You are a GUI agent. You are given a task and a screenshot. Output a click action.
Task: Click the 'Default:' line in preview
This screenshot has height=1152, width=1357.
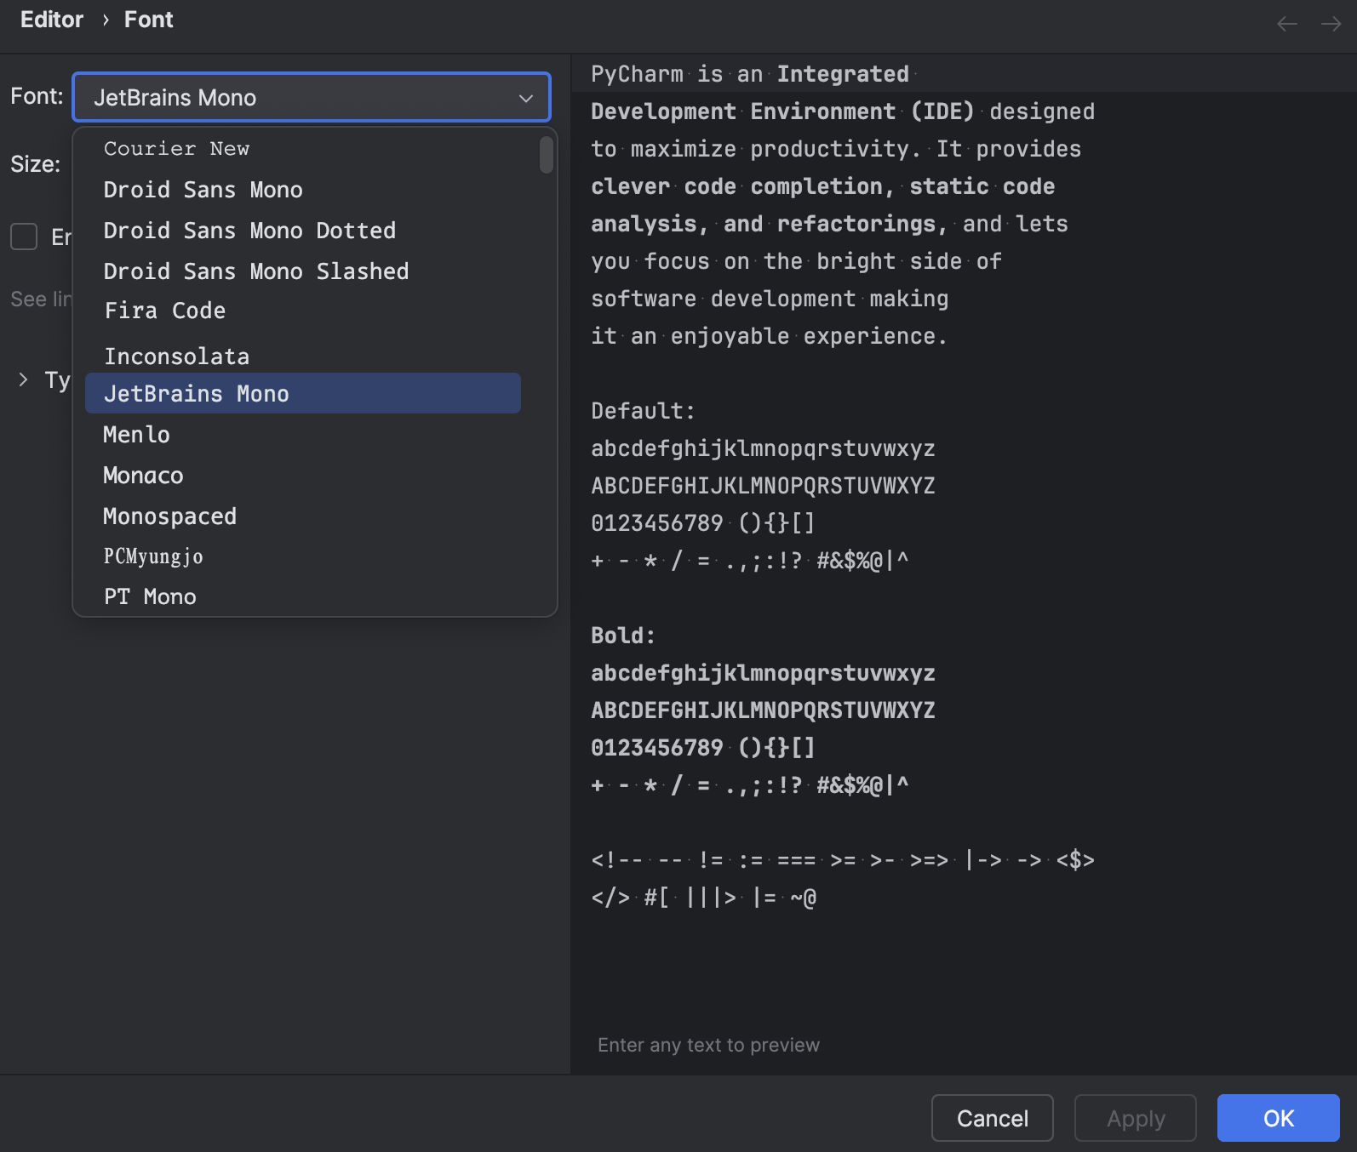point(644,411)
